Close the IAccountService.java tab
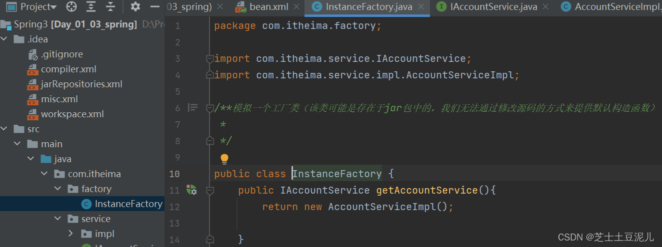Image resolution: width=662 pixels, height=247 pixels. [x=545, y=7]
